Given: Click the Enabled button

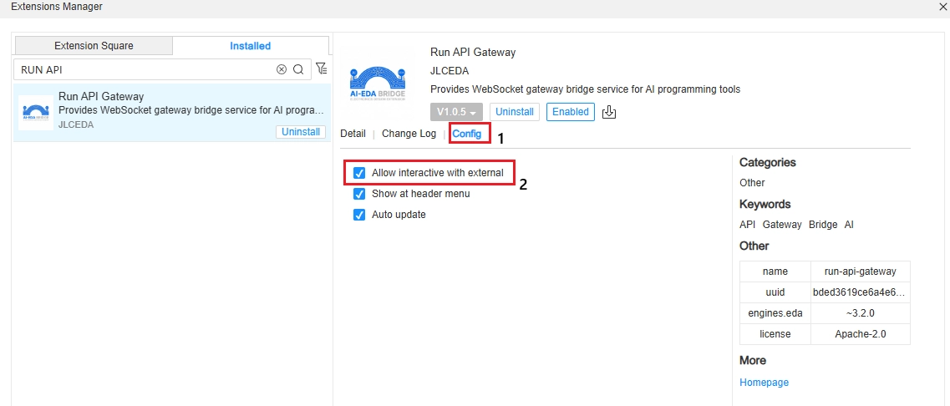Looking at the screenshot, I should [x=570, y=112].
